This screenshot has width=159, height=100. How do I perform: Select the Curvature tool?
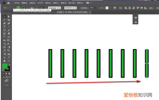click(x=9, y=23)
